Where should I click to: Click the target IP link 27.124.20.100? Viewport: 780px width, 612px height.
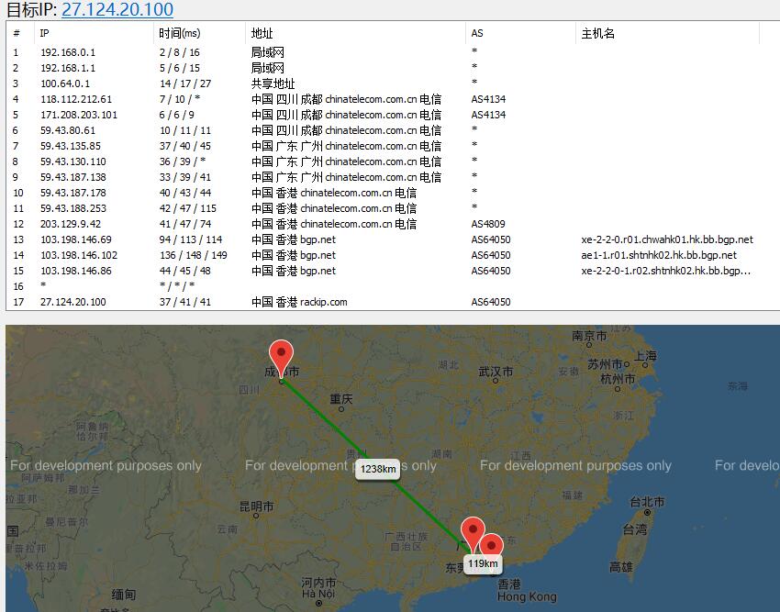pos(117,10)
